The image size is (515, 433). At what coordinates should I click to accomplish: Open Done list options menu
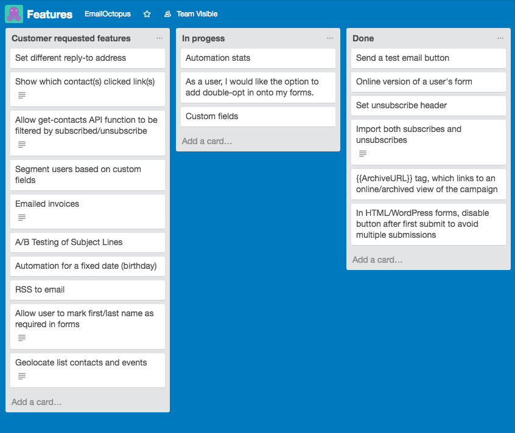click(x=500, y=38)
